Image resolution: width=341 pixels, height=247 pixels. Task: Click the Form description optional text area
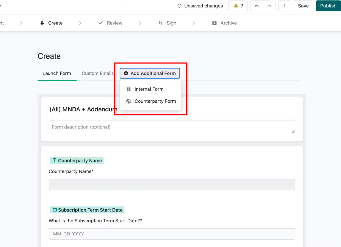172,127
